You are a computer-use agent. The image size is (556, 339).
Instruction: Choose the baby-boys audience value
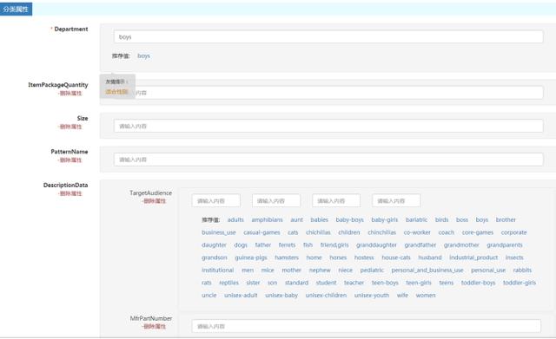(349, 219)
